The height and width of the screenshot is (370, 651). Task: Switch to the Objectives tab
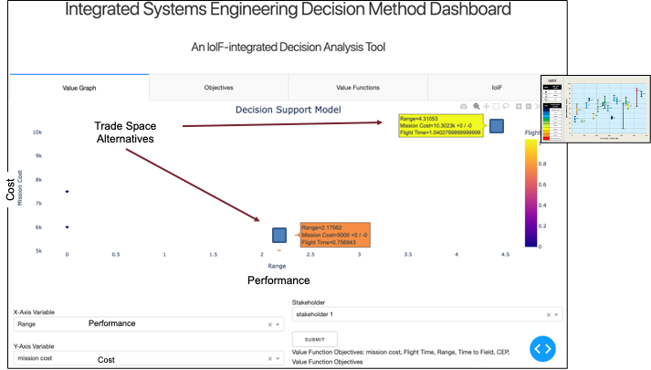point(218,88)
